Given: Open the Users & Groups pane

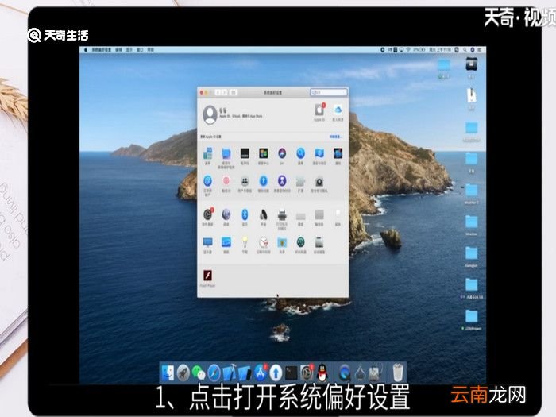Looking at the screenshot, I should coord(245,181).
